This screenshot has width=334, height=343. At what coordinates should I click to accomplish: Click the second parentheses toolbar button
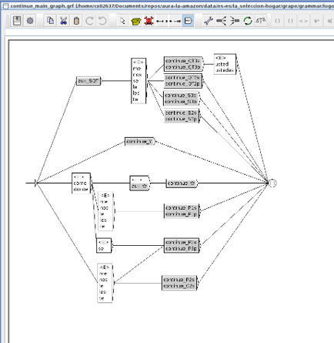tap(290, 21)
